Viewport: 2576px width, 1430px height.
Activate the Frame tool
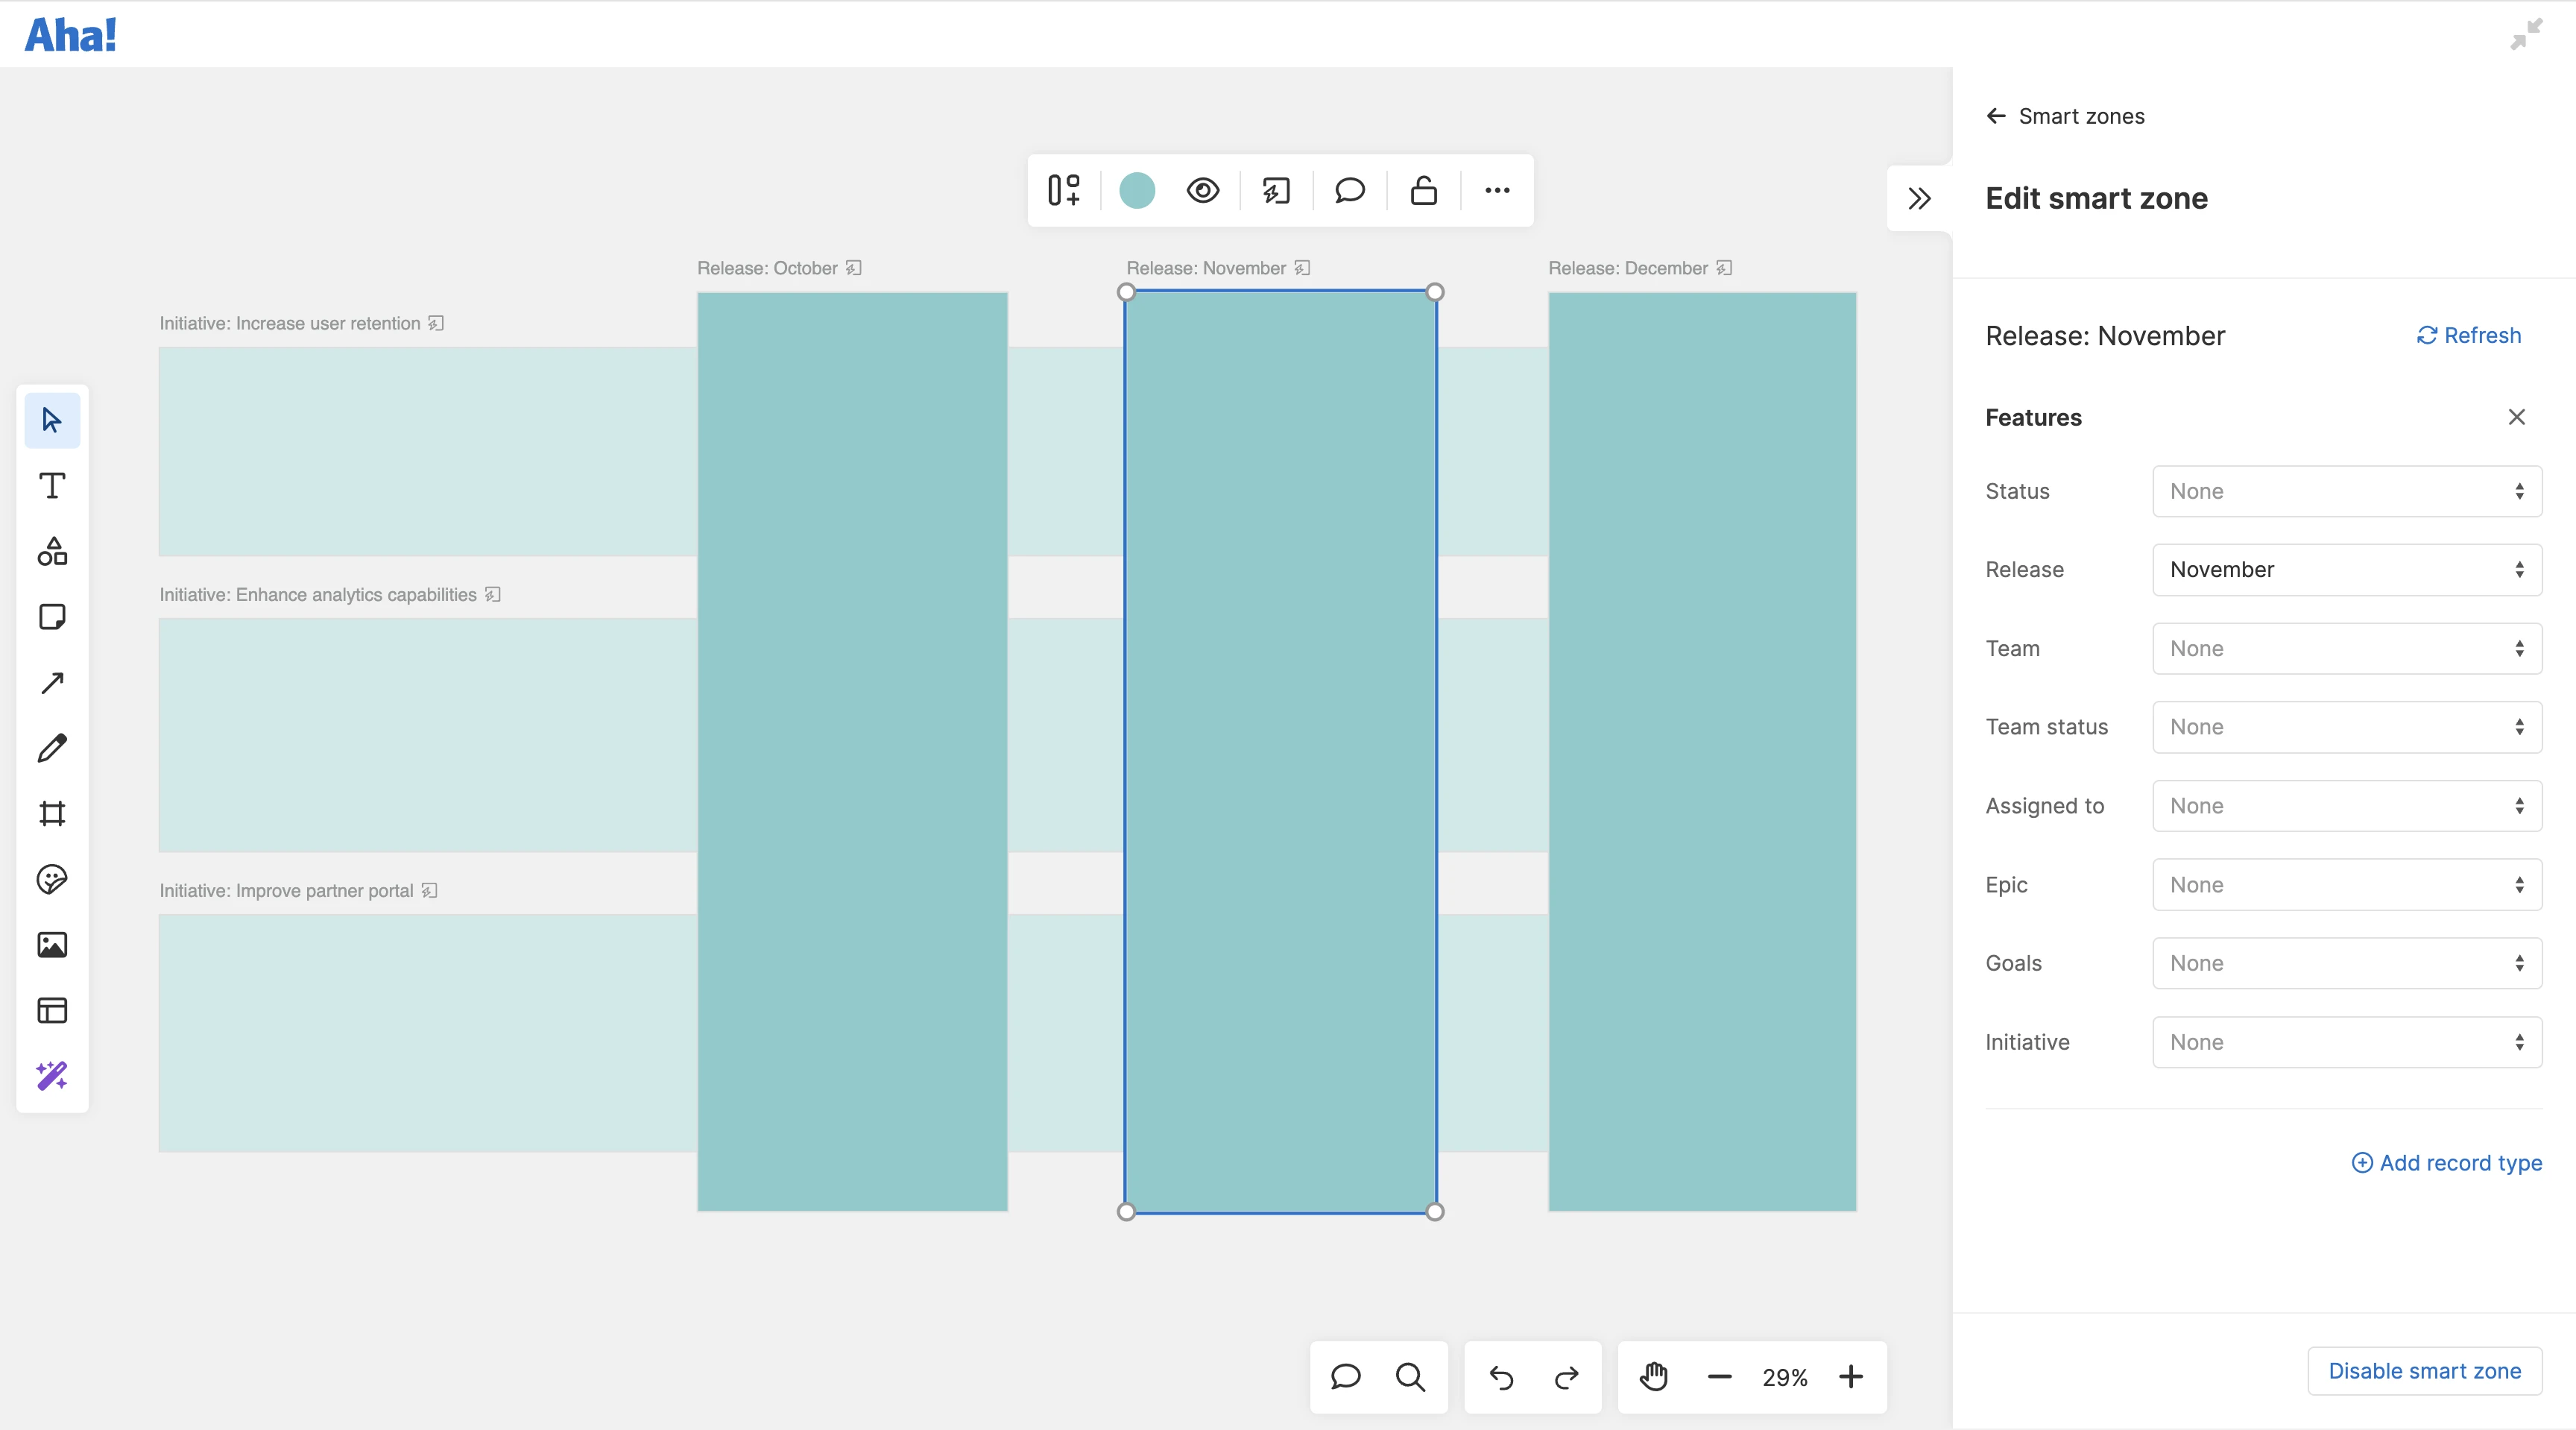52,814
